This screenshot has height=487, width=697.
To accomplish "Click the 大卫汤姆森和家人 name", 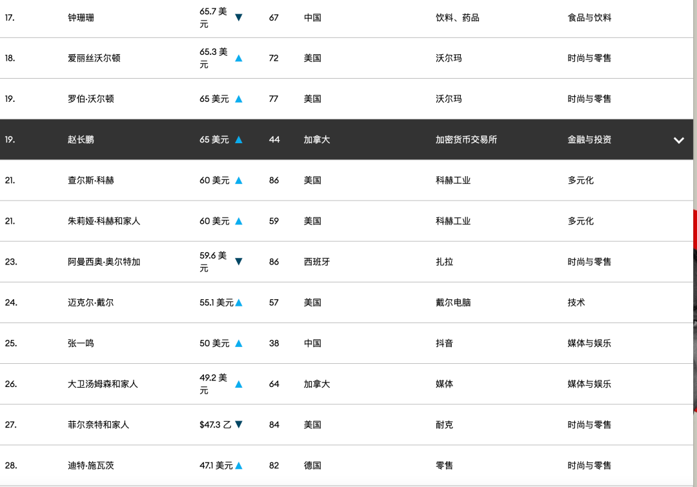I will tap(103, 384).
